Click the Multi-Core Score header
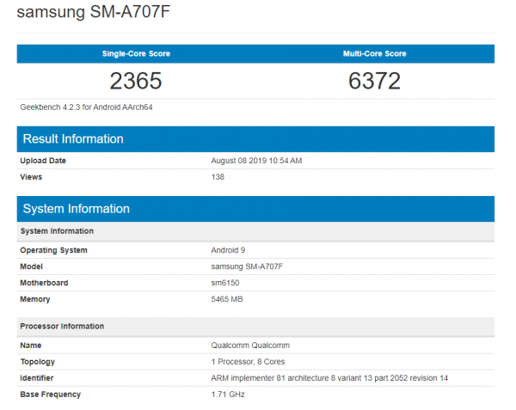 click(x=374, y=53)
